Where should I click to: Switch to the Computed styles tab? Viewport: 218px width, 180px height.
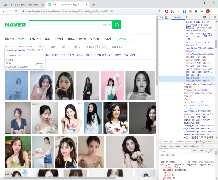click(175, 146)
